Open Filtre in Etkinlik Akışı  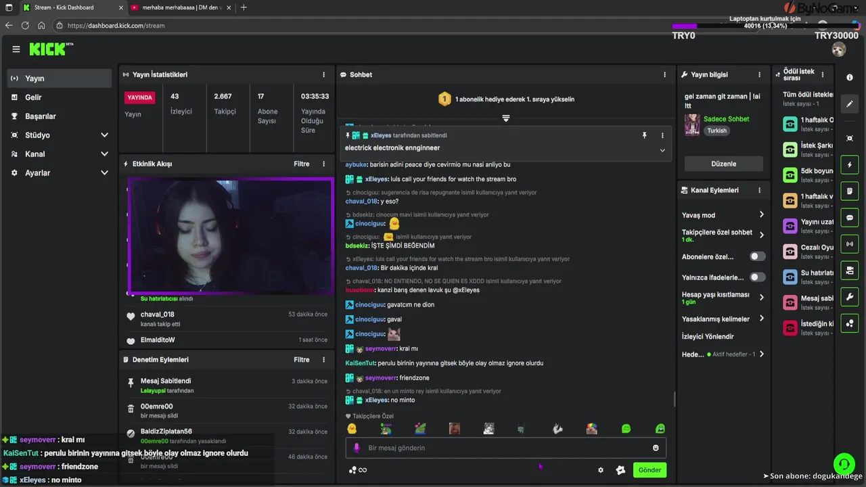[301, 164]
